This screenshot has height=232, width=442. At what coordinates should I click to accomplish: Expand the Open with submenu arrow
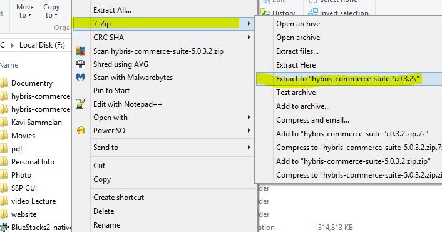(x=249, y=118)
